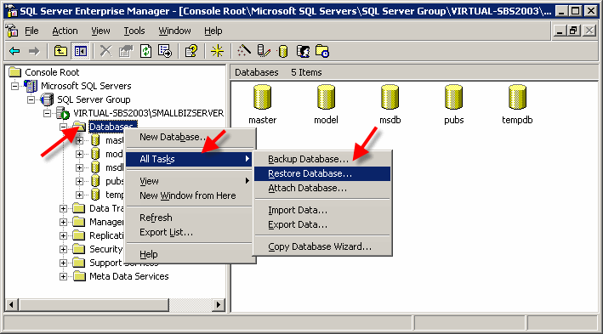
Task: Click the SQL Server Group tree icon
Action: click(x=47, y=99)
